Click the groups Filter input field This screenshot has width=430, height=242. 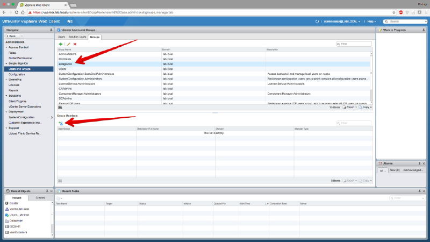[x=355, y=44]
